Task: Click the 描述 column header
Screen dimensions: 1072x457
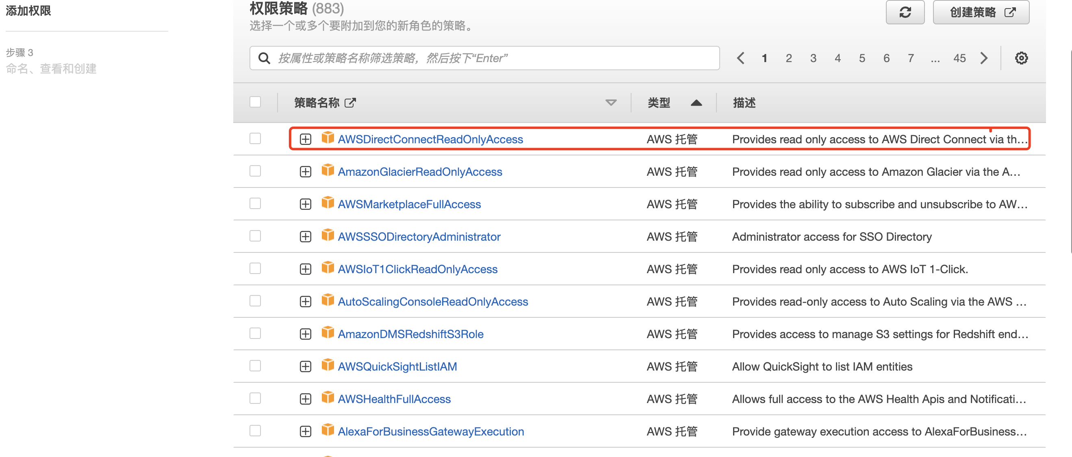Action: tap(744, 103)
